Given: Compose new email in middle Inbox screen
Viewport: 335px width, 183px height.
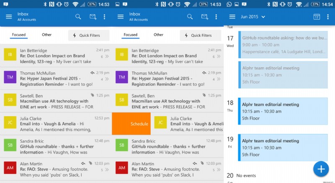Looking at the screenshot, I should click(x=205, y=17).
